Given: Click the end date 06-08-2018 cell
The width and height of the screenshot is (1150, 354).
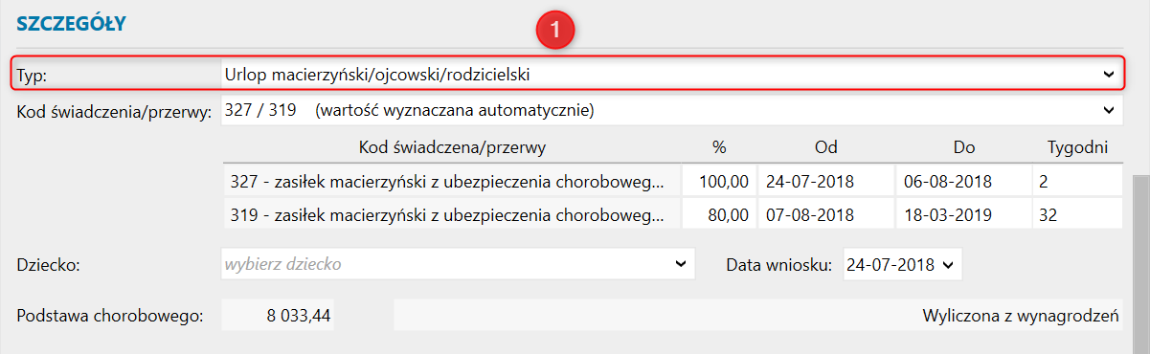Looking at the screenshot, I should tap(962, 181).
